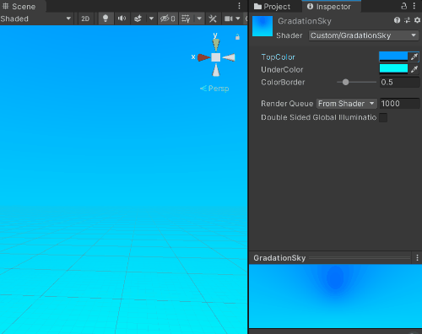Toggle scene effects (skybox, fog) icon
Screen dimensions: 422x334
138,19
